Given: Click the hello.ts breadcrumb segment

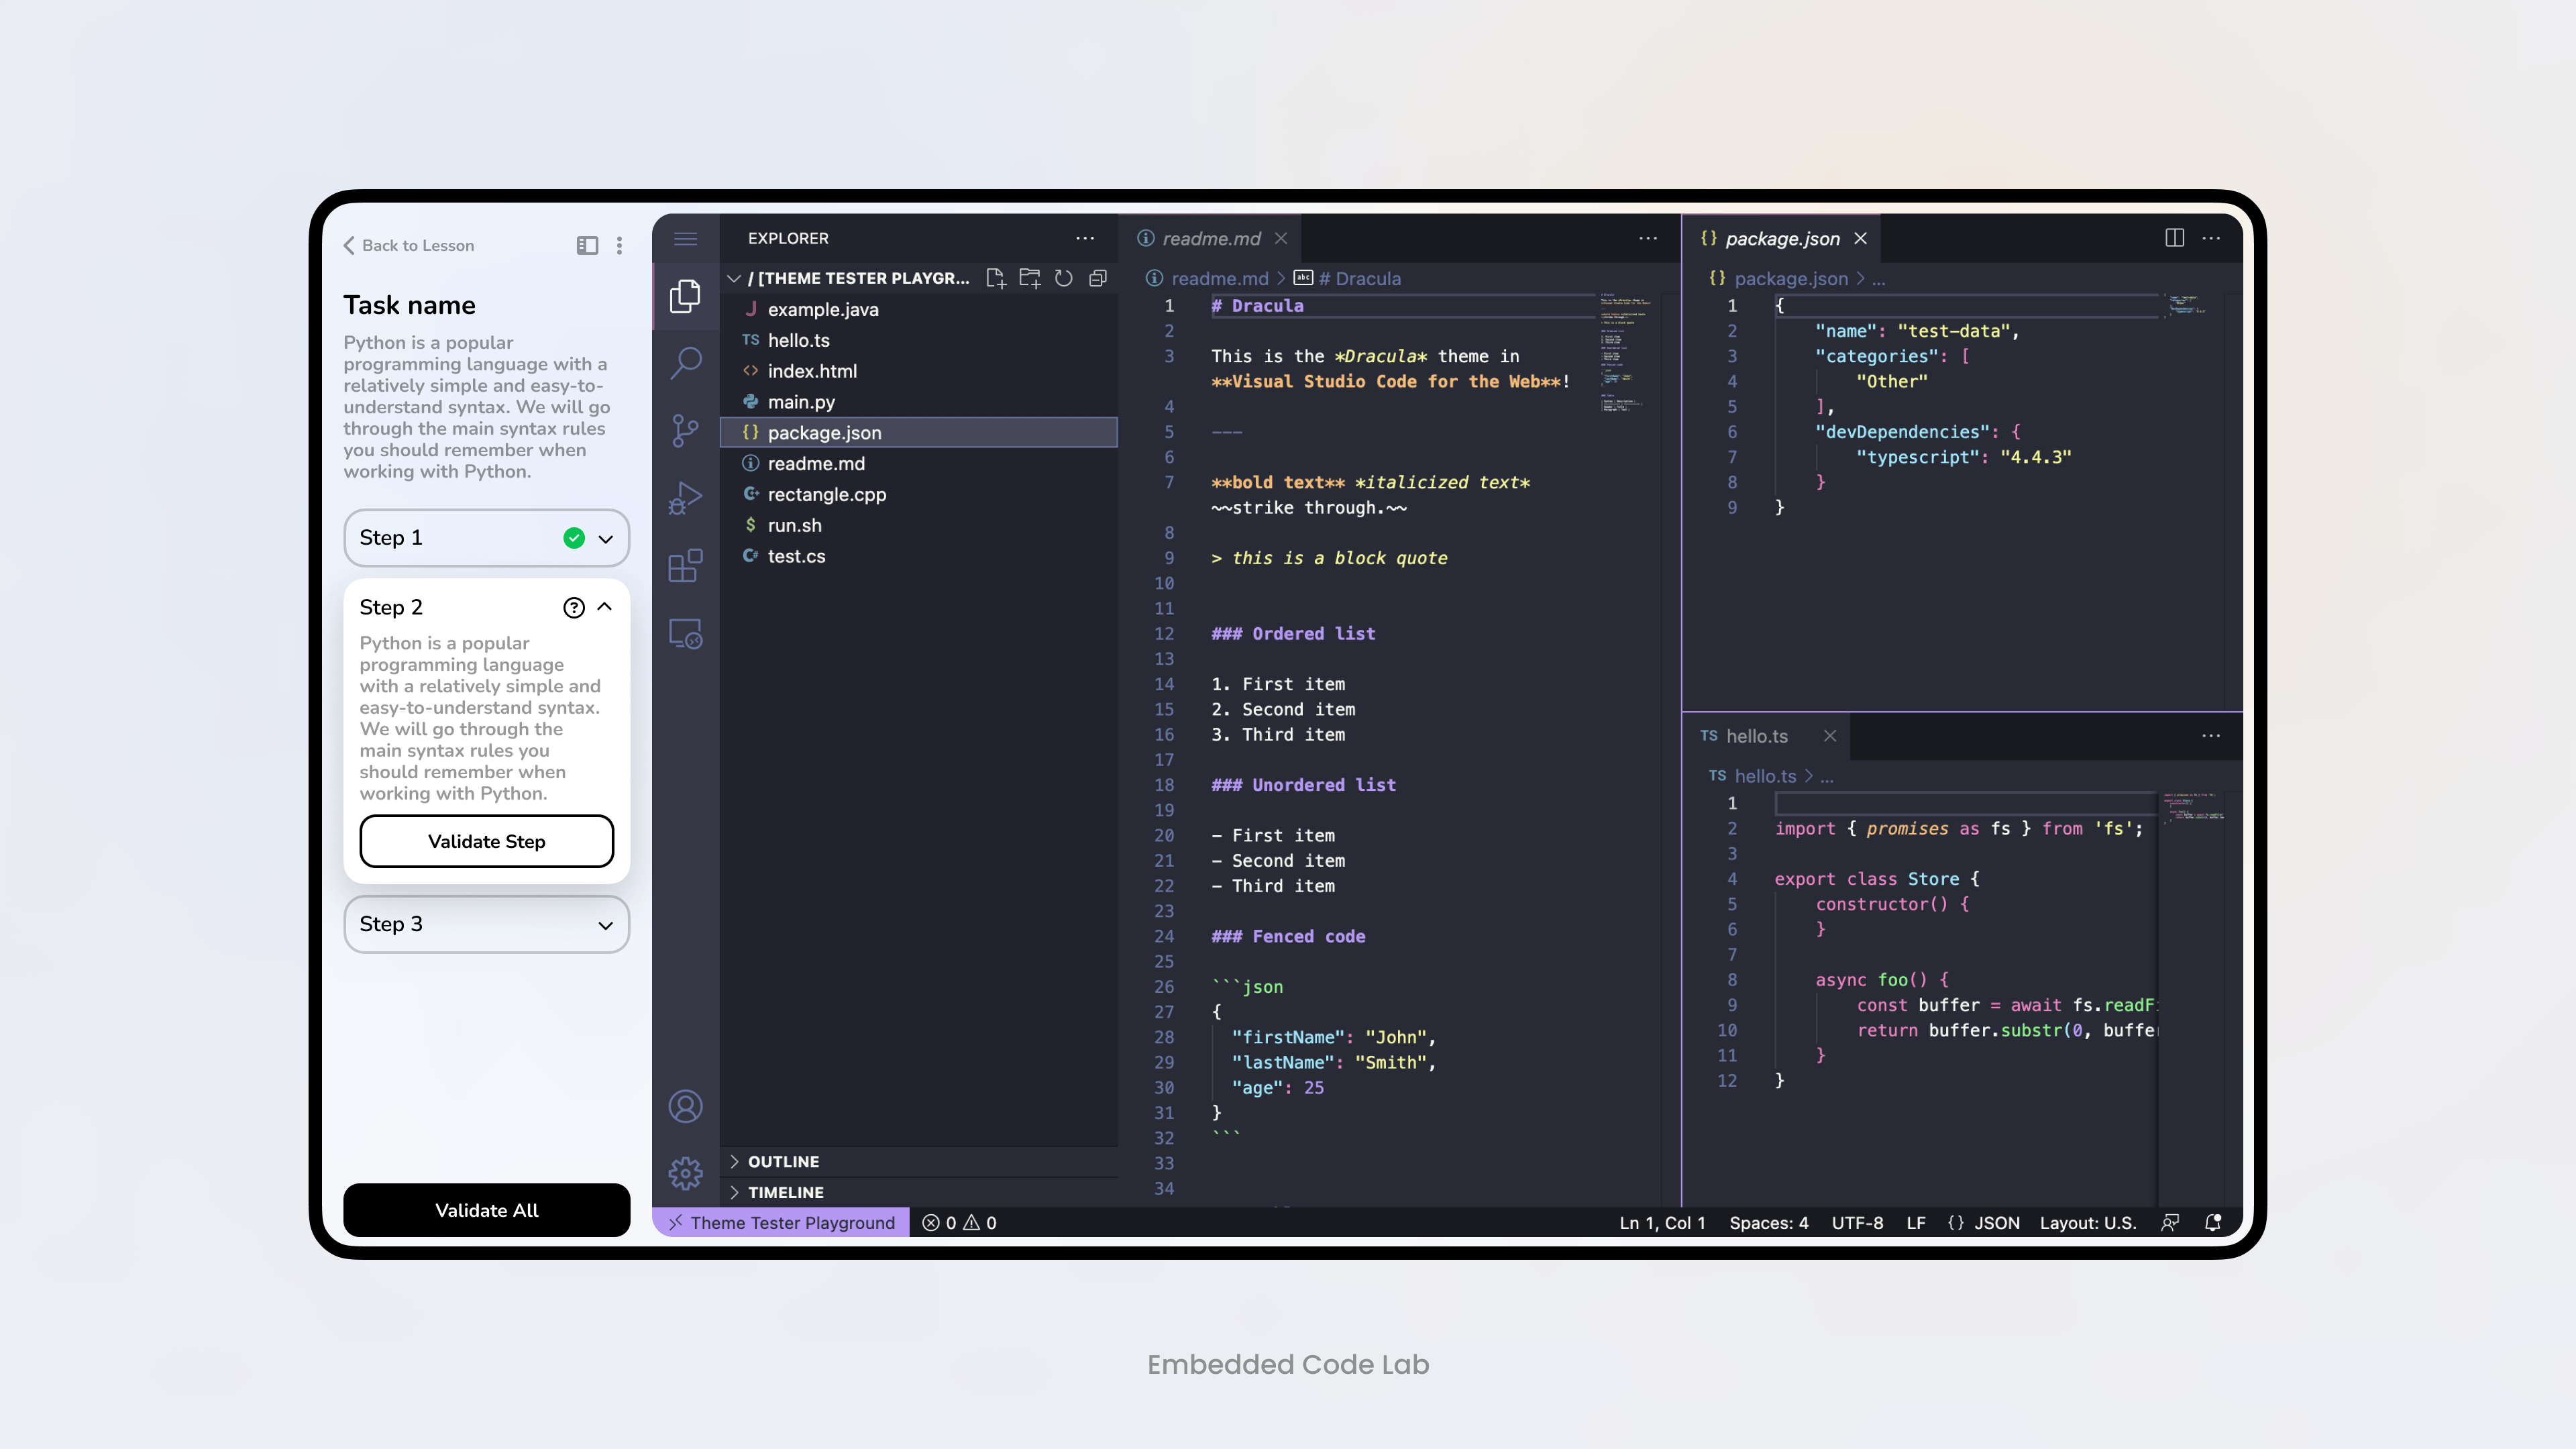Looking at the screenshot, I should point(1765,776).
